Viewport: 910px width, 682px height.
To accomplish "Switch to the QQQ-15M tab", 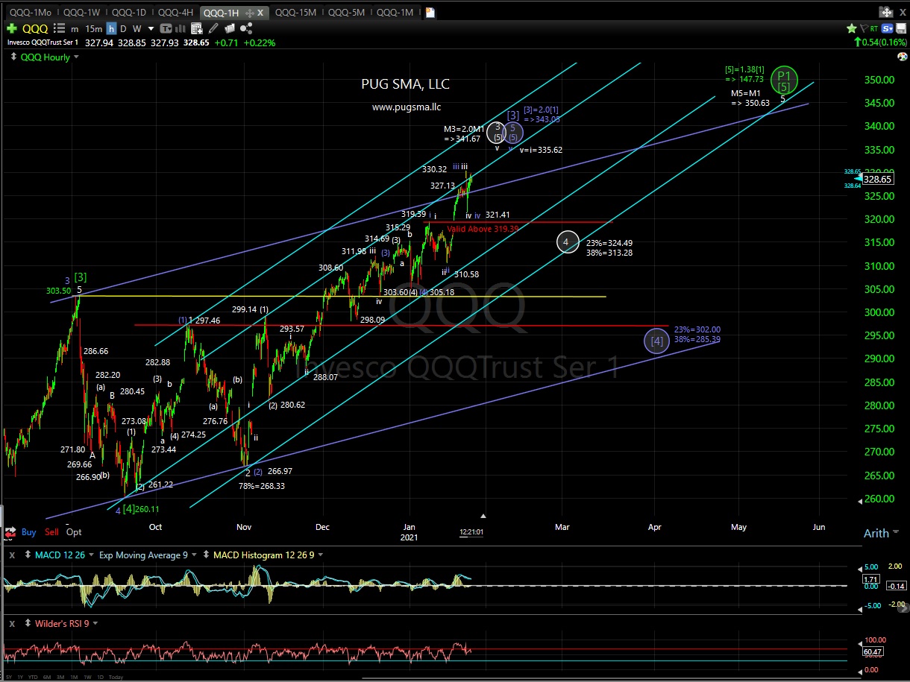I will [297, 12].
